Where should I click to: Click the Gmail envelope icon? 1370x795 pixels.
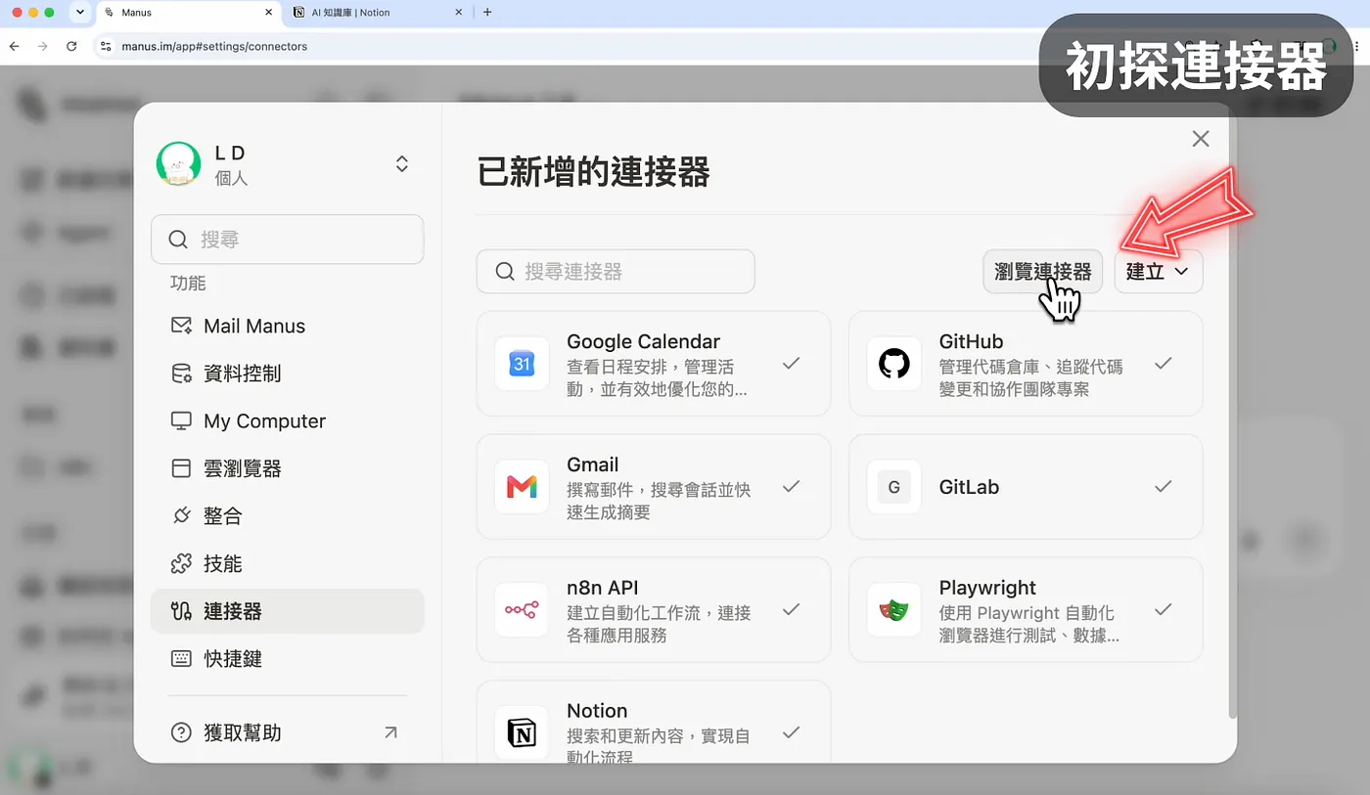point(522,487)
